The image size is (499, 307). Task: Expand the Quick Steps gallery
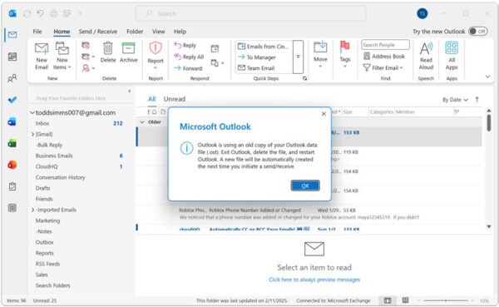click(x=299, y=57)
